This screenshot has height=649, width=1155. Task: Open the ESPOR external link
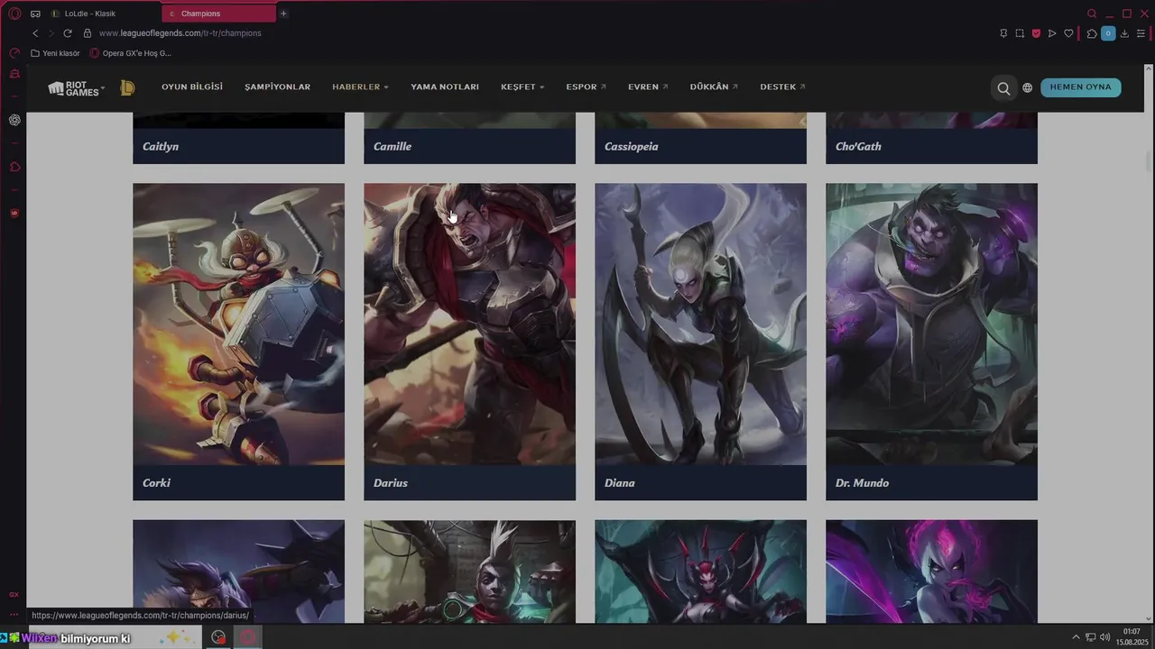(x=586, y=87)
